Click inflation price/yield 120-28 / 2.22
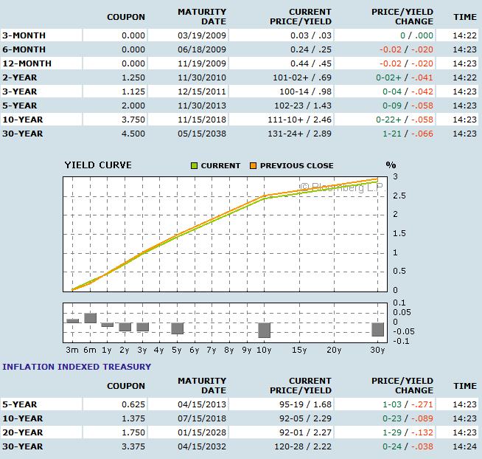This screenshot has height=459, width=482. click(303, 446)
